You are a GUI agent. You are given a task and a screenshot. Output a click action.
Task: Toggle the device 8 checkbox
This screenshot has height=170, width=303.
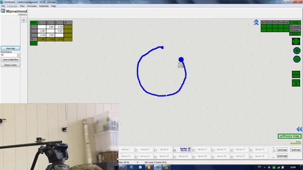point(136,150)
